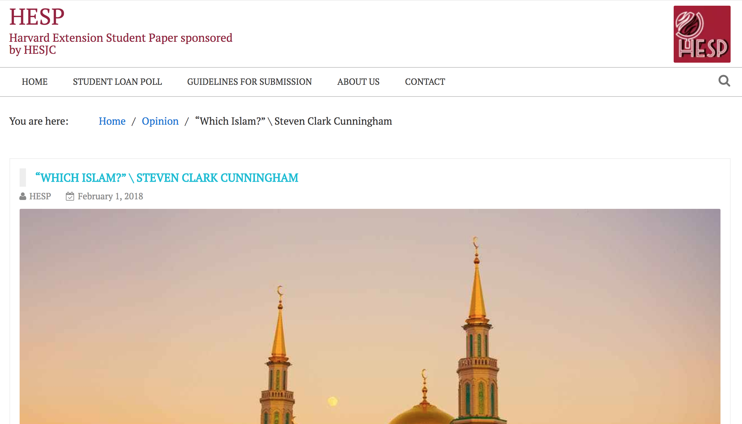The height and width of the screenshot is (424, 742).
Task: Click the "You are here:" label
Action: click(39, 121)
